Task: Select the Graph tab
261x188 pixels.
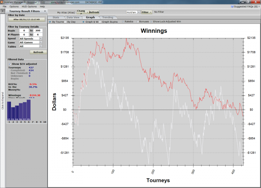Action: [90, 17]
